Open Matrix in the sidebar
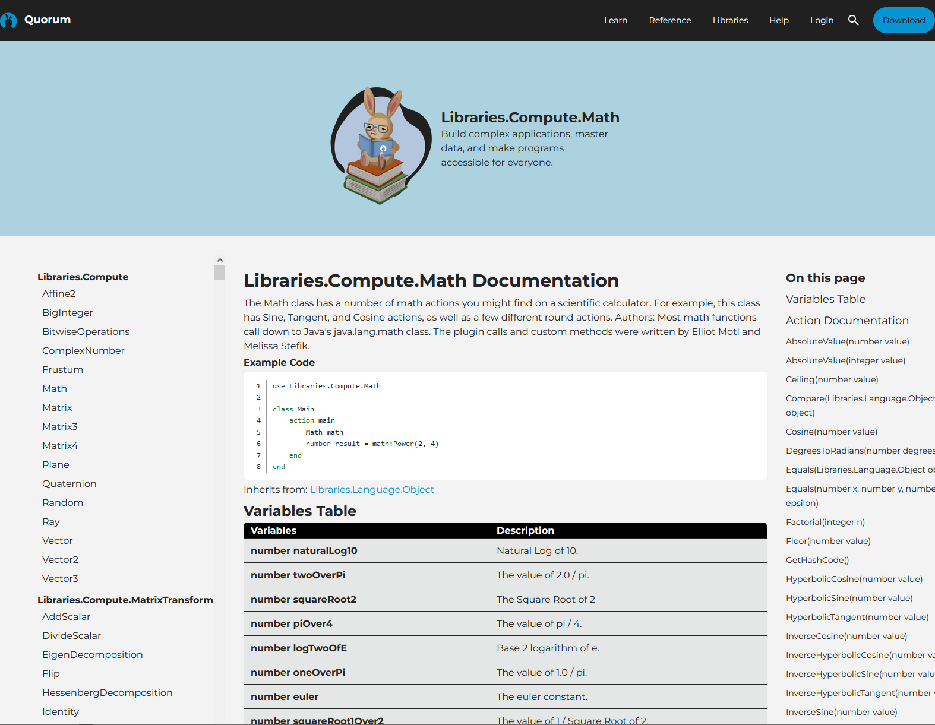 (x=57, y=407)
